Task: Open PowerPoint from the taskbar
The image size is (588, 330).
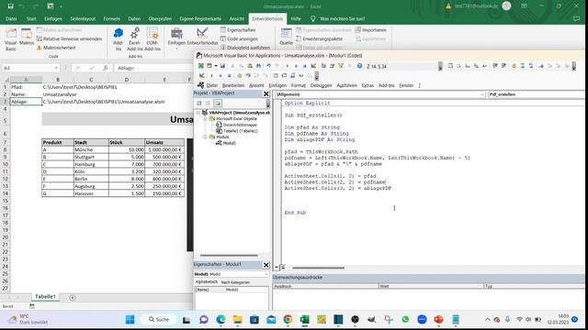Action: 438,320
